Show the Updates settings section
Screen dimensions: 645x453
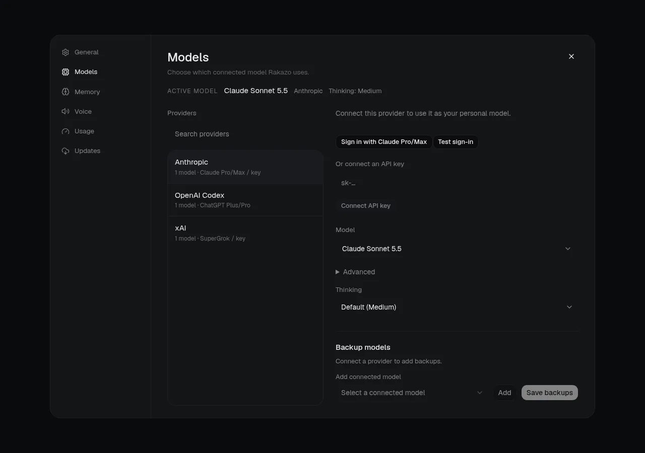tap(100, 151)
